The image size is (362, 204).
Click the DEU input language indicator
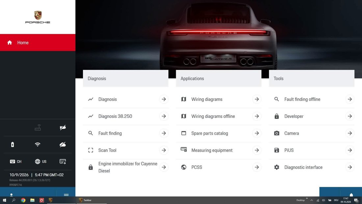(336, 200)
